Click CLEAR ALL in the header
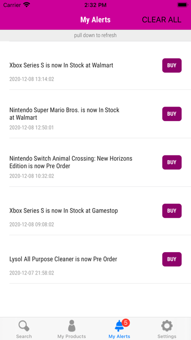Screen dimensions: 191x340 pos(162,20)
